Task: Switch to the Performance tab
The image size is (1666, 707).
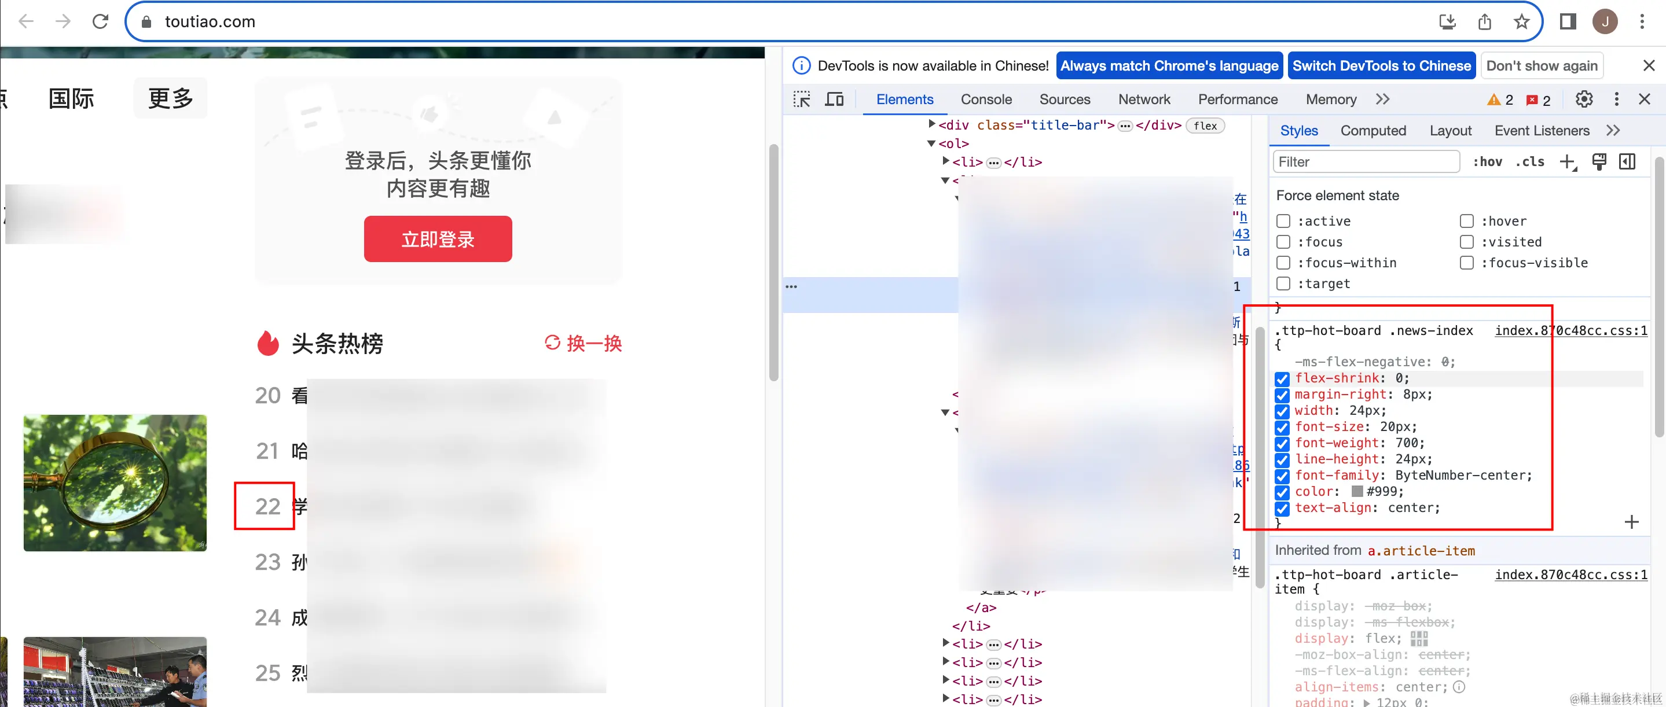Action: click(1237, 100)
